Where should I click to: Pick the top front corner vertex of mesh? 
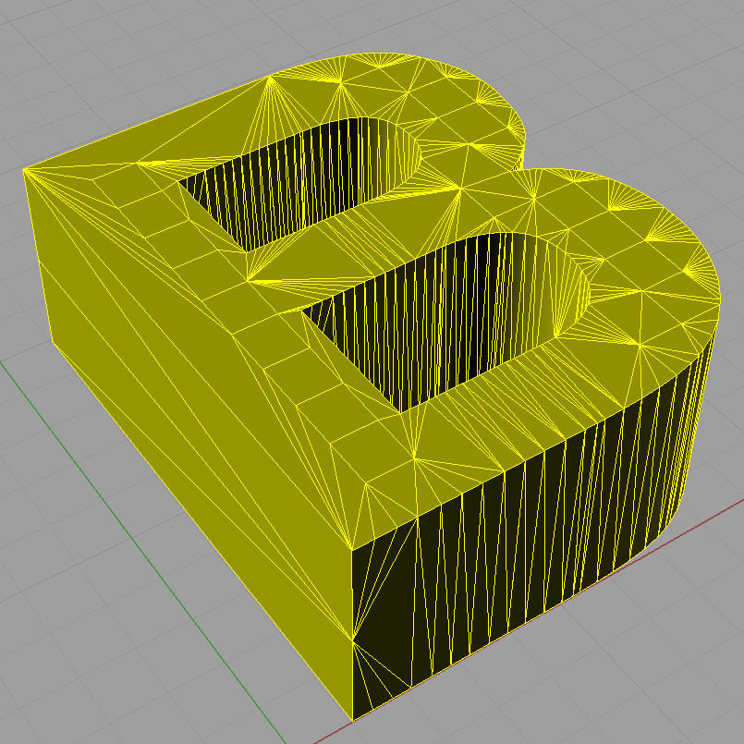352,549
